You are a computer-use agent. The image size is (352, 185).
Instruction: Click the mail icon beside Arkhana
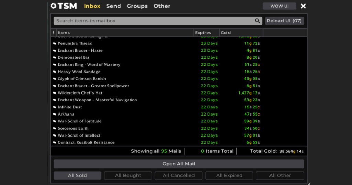coord(54,114)
